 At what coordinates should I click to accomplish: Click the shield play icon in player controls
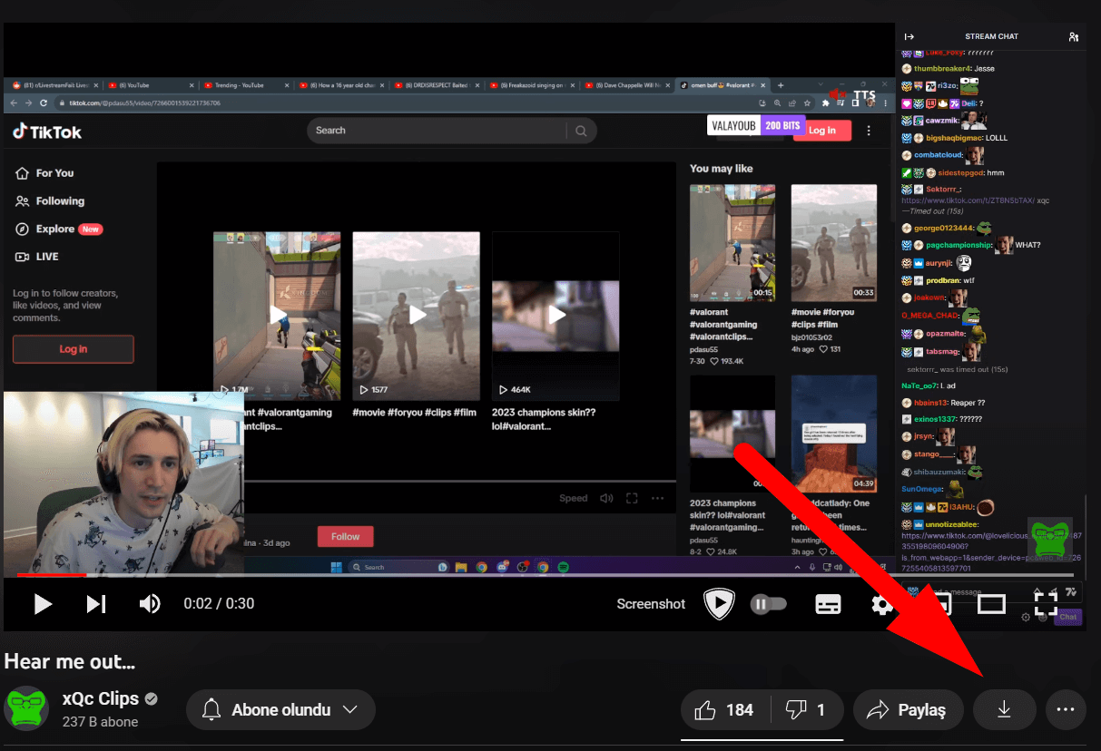(x=720, y=604)
